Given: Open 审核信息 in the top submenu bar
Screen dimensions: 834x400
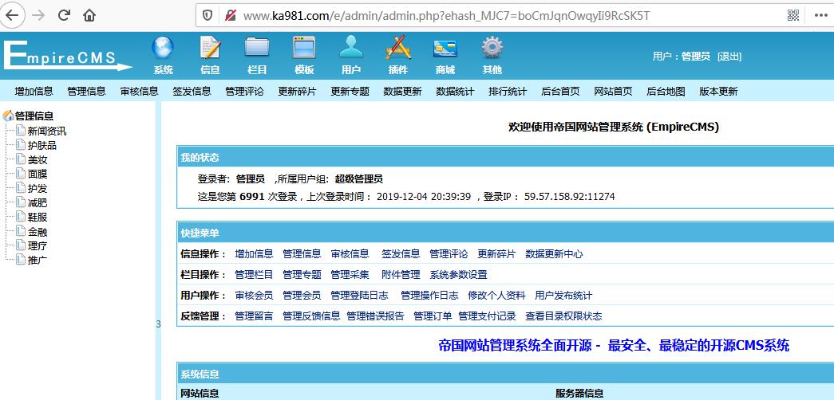Looking at the screenshot, I should [140, 92].
